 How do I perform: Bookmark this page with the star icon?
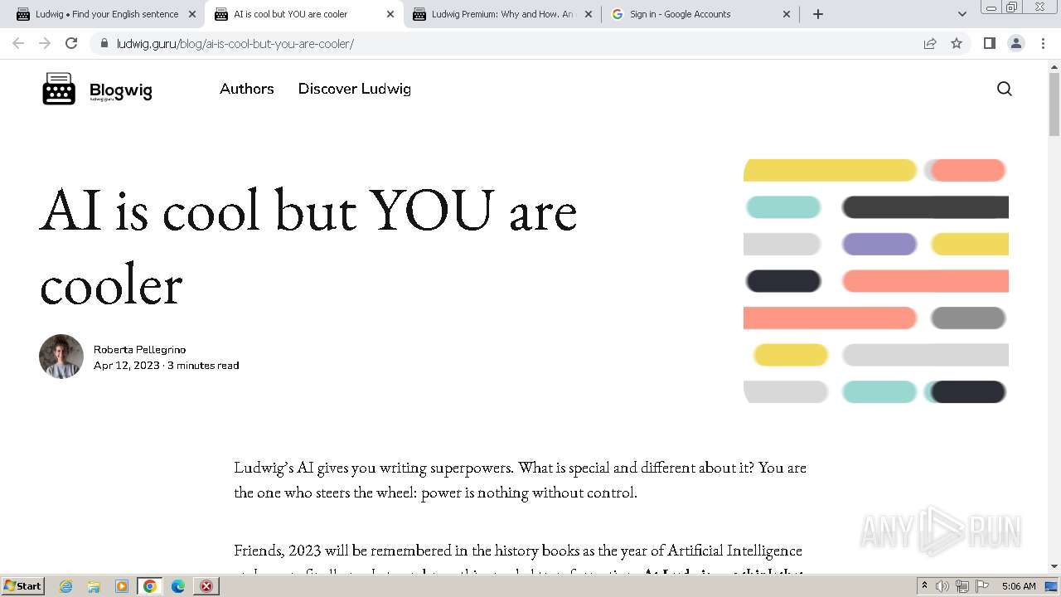point(957,43)
